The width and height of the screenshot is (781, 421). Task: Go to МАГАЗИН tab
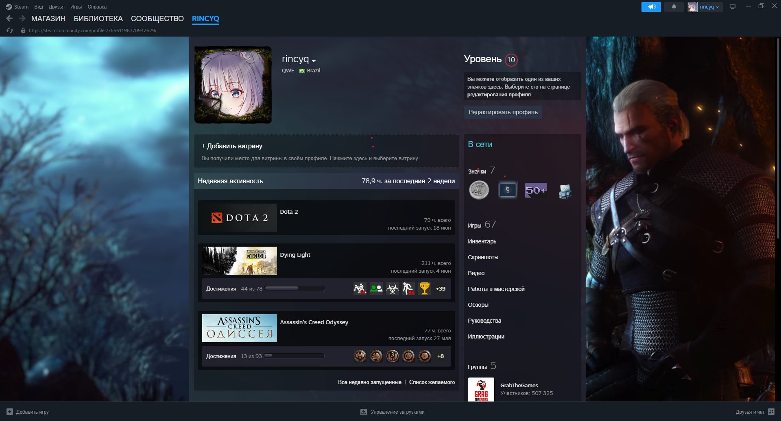48,19
